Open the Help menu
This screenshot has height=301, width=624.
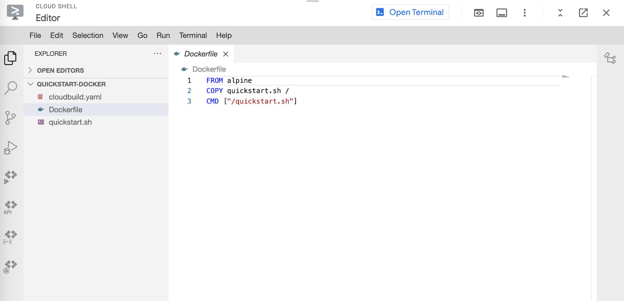(224, 35)
